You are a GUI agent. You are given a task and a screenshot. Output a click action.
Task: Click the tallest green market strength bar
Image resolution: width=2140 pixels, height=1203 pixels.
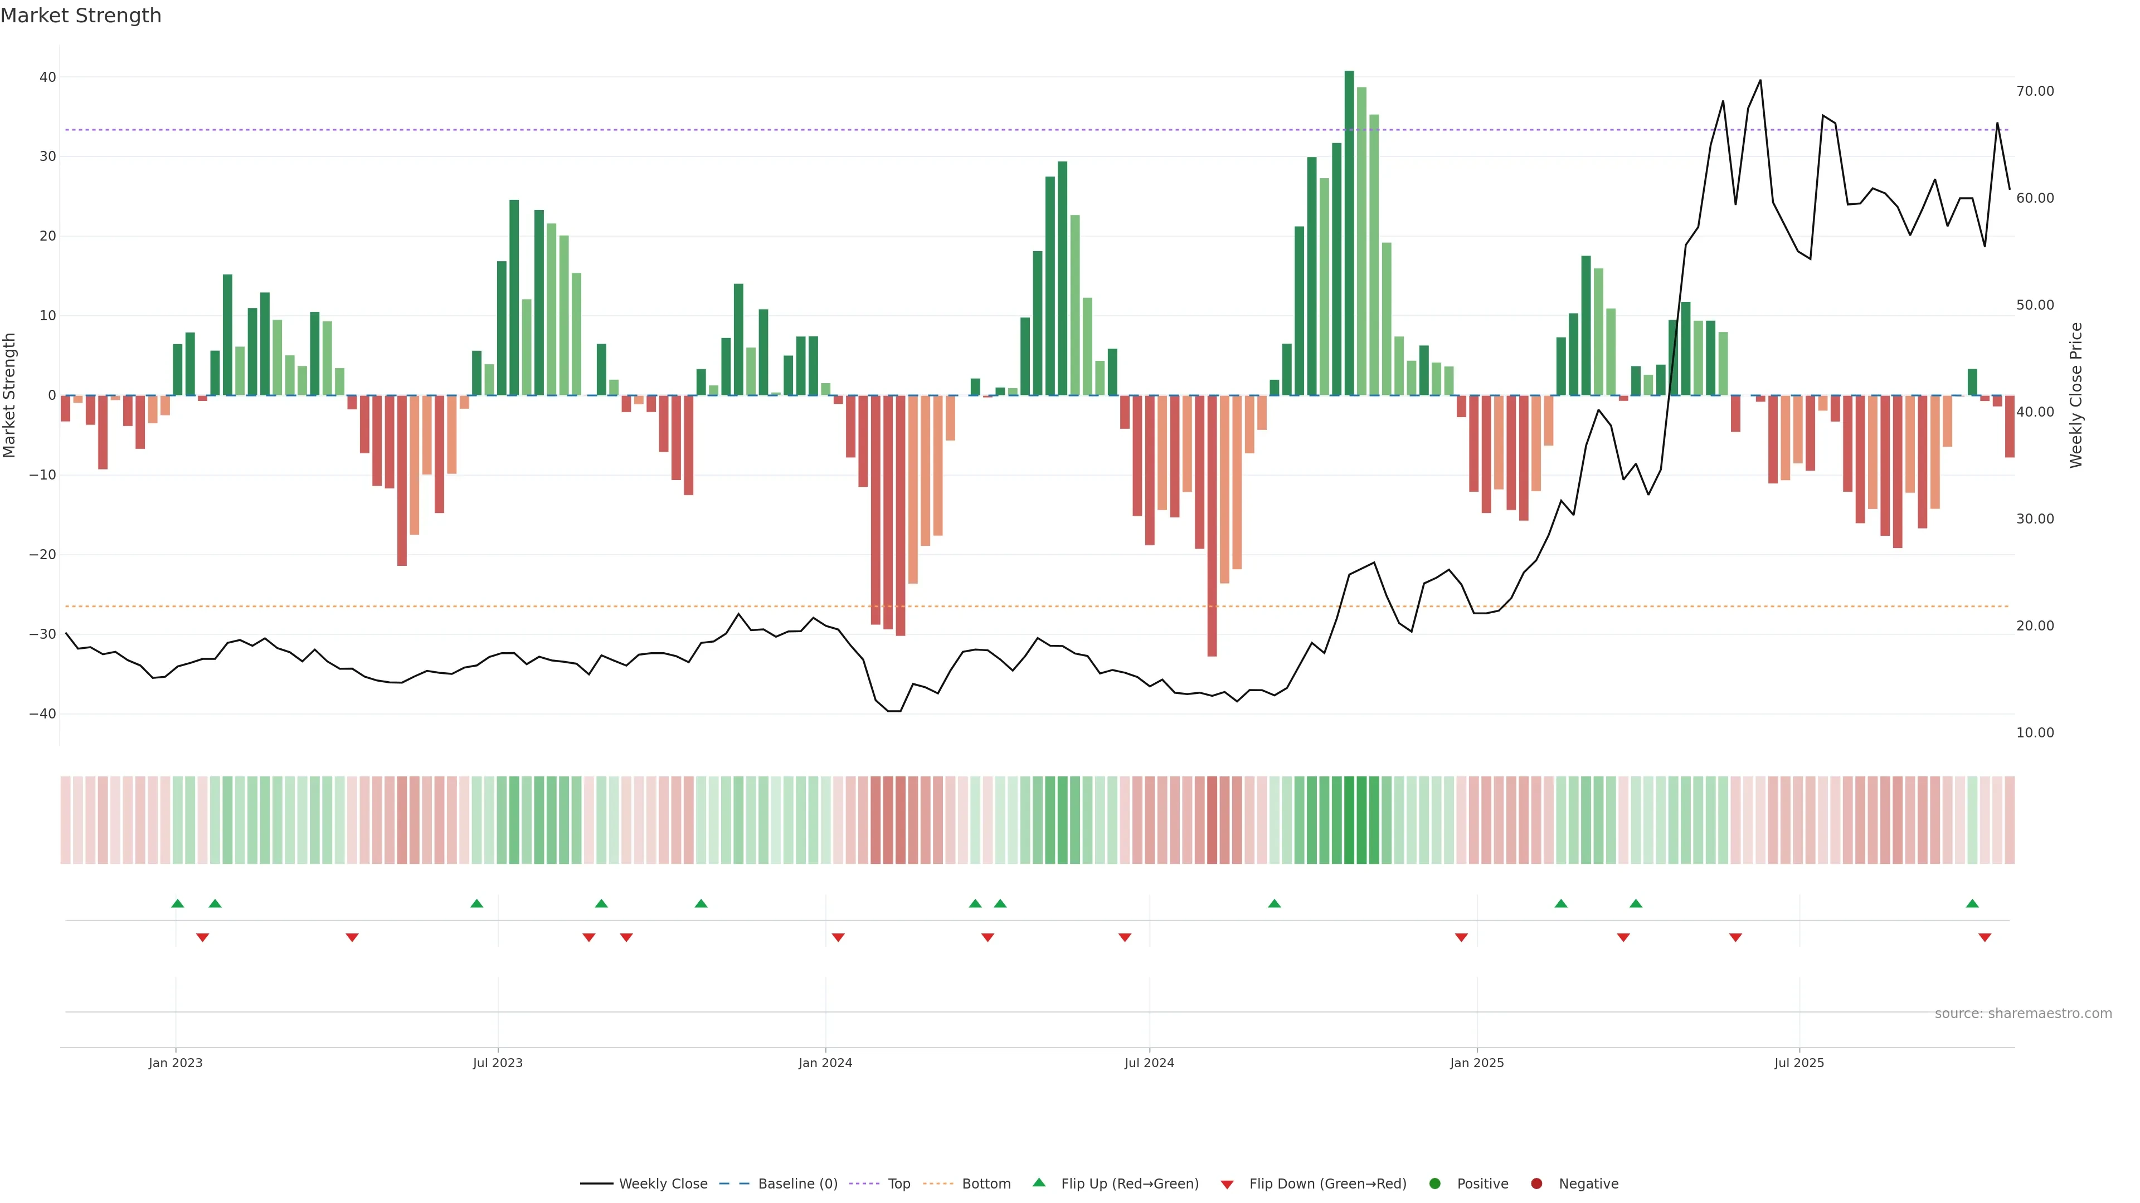(1349, 232)
